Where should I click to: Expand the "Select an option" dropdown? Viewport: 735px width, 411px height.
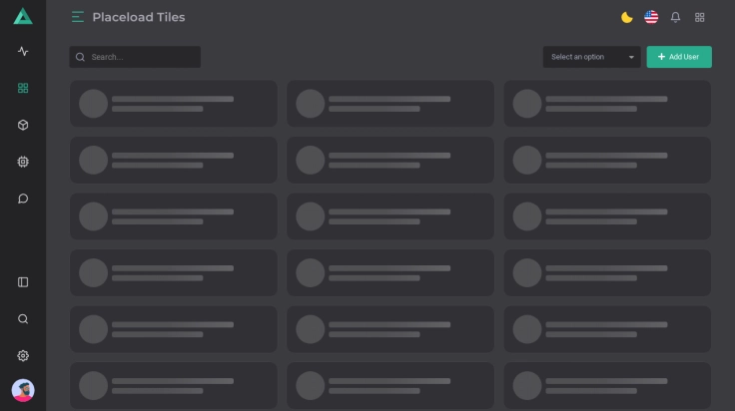[x=592, y=57]
